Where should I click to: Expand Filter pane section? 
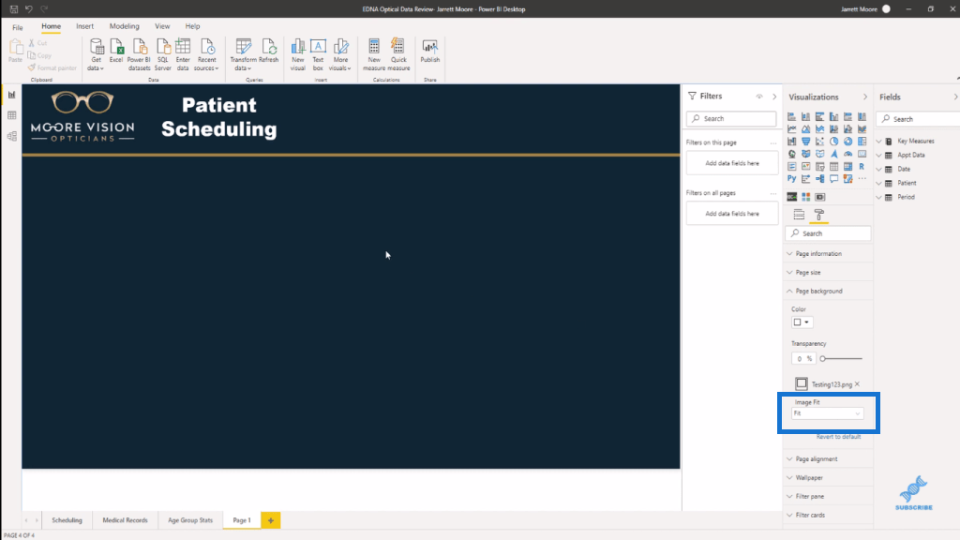[x=828, y=496]
